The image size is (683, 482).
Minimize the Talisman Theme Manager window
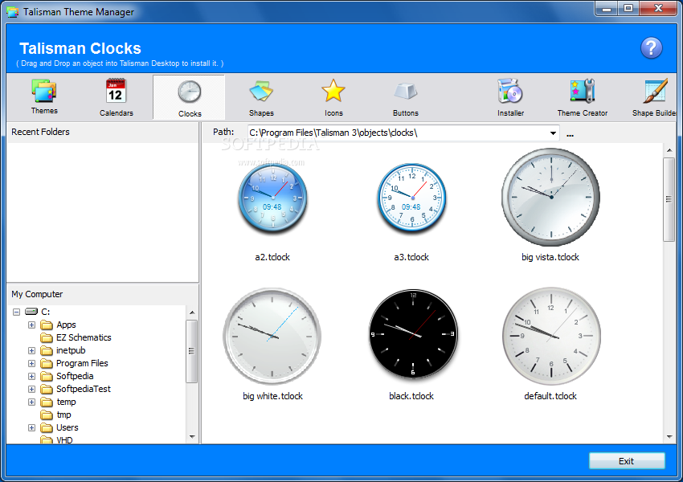pos(607,8)
